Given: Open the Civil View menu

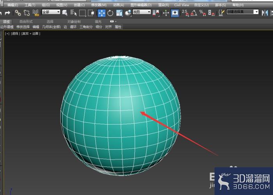Looking at the screenshot, I should click(x=182, y=5).
